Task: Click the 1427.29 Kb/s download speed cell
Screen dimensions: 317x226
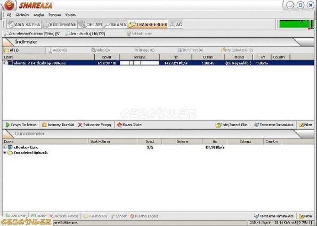Action: pos(176,63)
